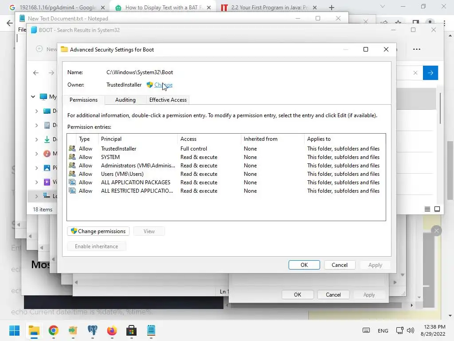Open Notepad File menu
Image resolution: width=454 pixels, height=341 pixels.
click(x=22, y=30)
